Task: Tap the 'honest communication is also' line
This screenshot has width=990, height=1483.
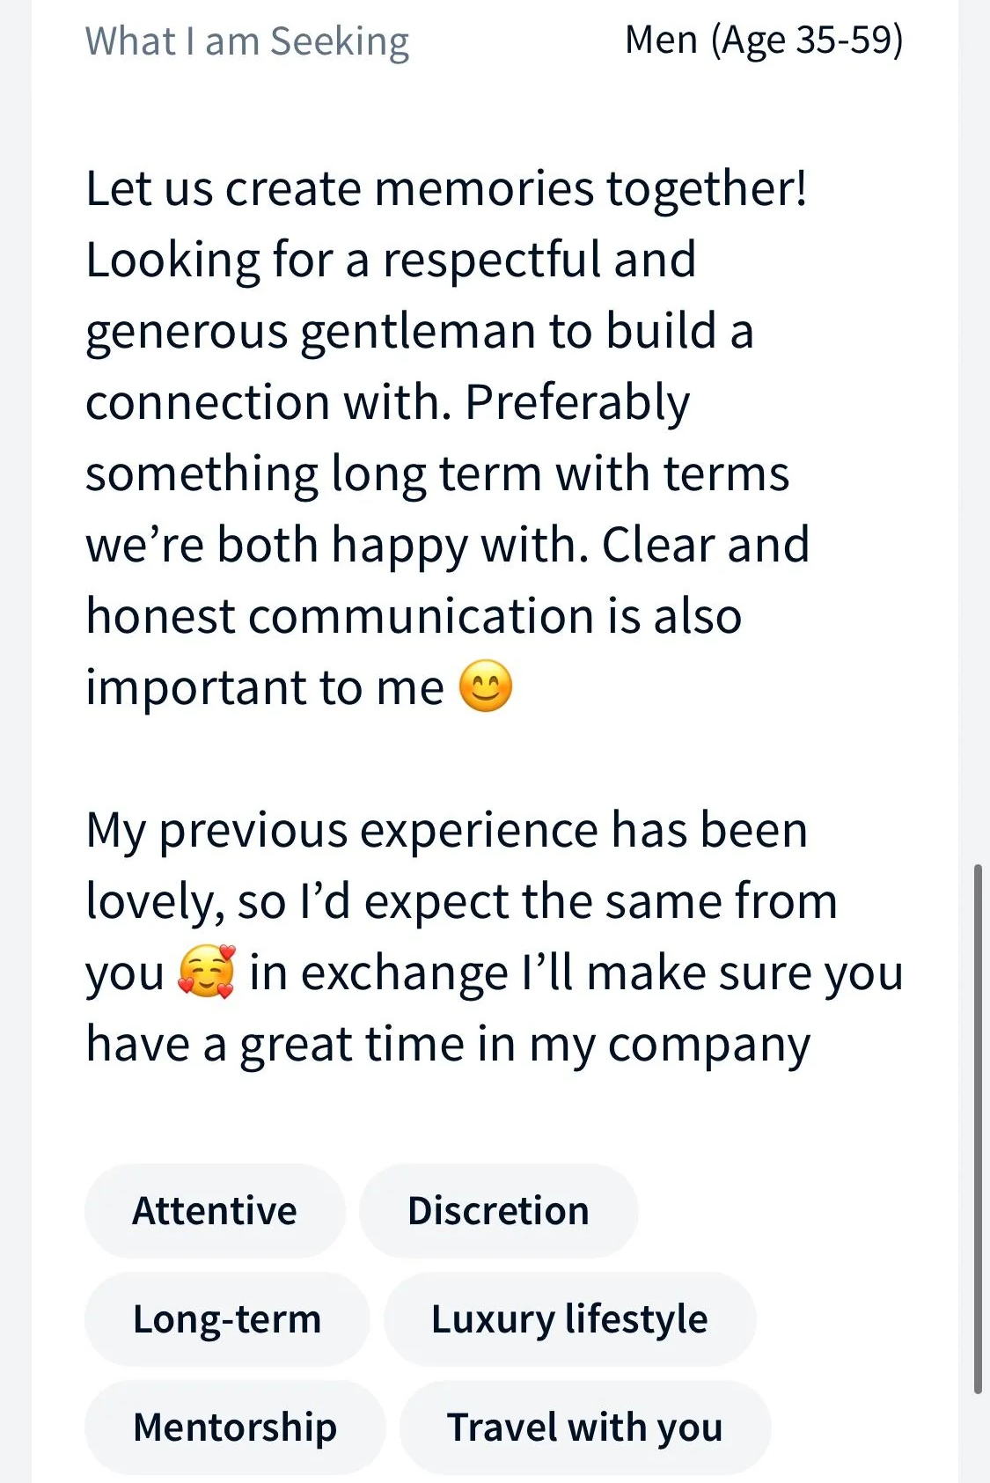Action: [x=414, y=615]
